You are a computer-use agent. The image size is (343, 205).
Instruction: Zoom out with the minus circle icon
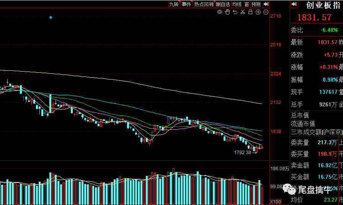coord(266,12)
